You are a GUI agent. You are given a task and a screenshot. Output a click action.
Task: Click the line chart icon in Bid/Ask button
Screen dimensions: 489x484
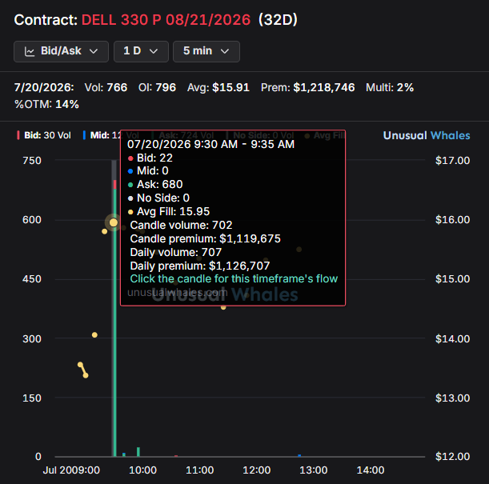click(30, 51)
